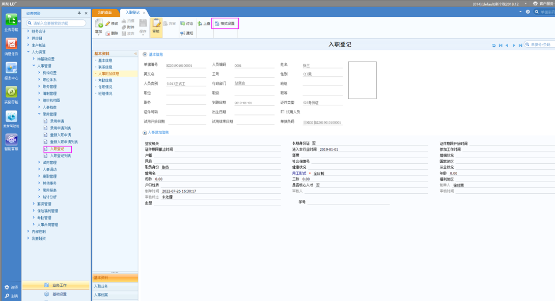555x301 pixels.
Task: Go to the next record
Action: (514, 45)
